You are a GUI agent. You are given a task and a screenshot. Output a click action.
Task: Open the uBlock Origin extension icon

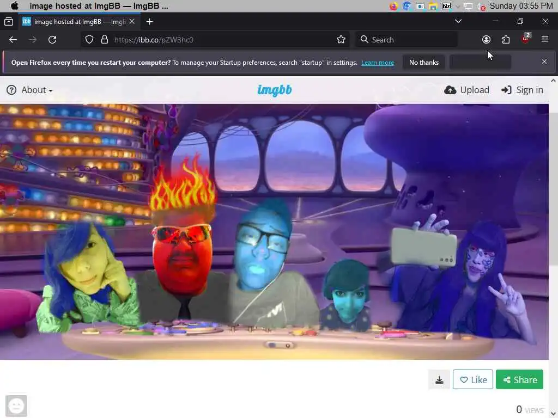[526, 39]
